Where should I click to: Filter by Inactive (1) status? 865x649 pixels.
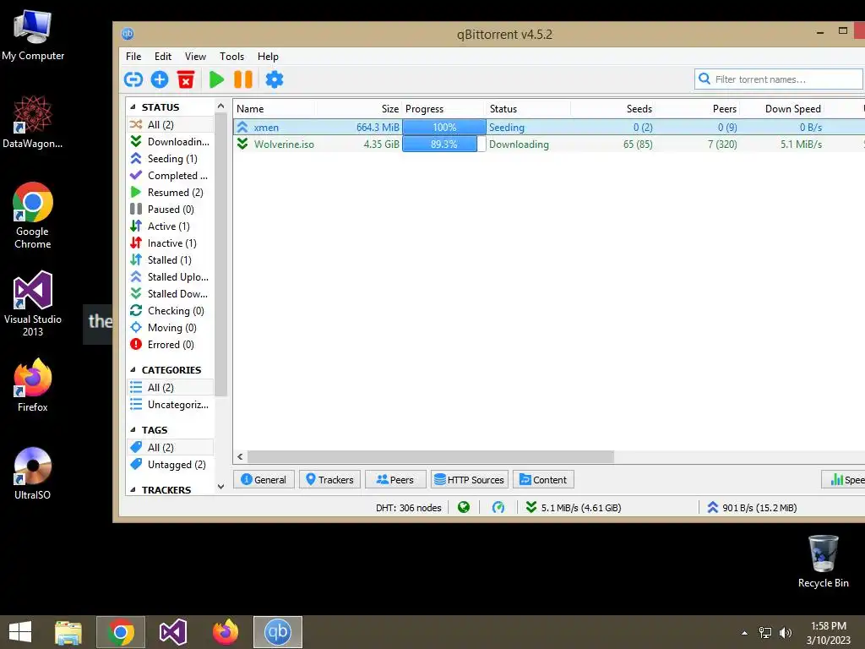tap(171, 243)
